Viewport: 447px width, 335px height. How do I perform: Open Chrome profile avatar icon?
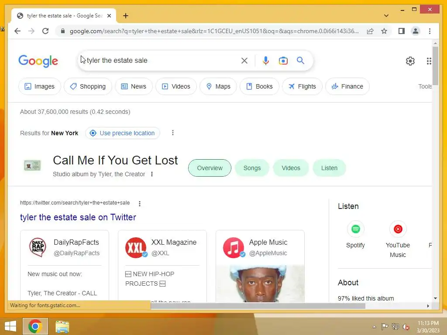pos(416,31)
